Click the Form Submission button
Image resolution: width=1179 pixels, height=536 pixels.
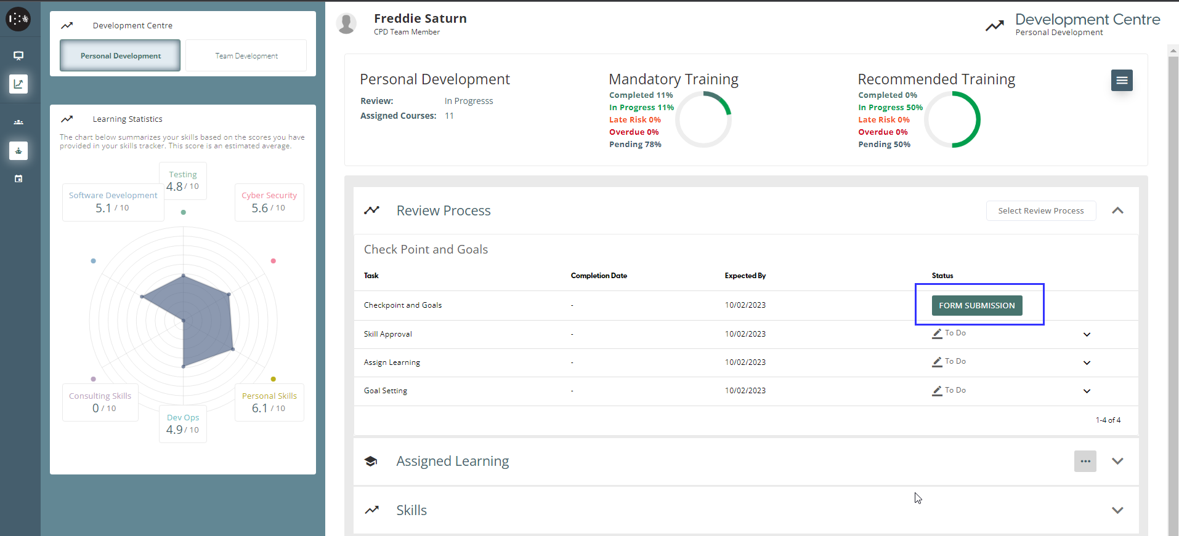[x=976, y=305]
